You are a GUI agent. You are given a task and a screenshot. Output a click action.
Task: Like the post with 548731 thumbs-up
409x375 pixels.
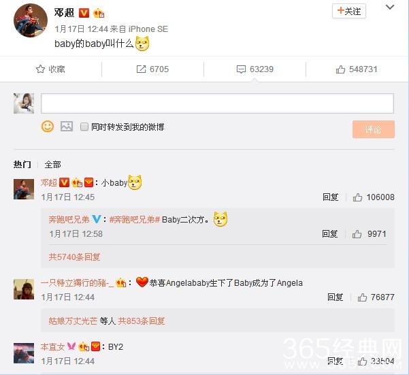340,69
